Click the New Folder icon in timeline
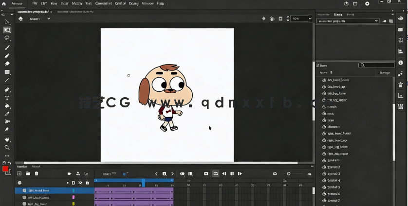Image resolution: width=408 pixels, height=206 pixels. 28,173
